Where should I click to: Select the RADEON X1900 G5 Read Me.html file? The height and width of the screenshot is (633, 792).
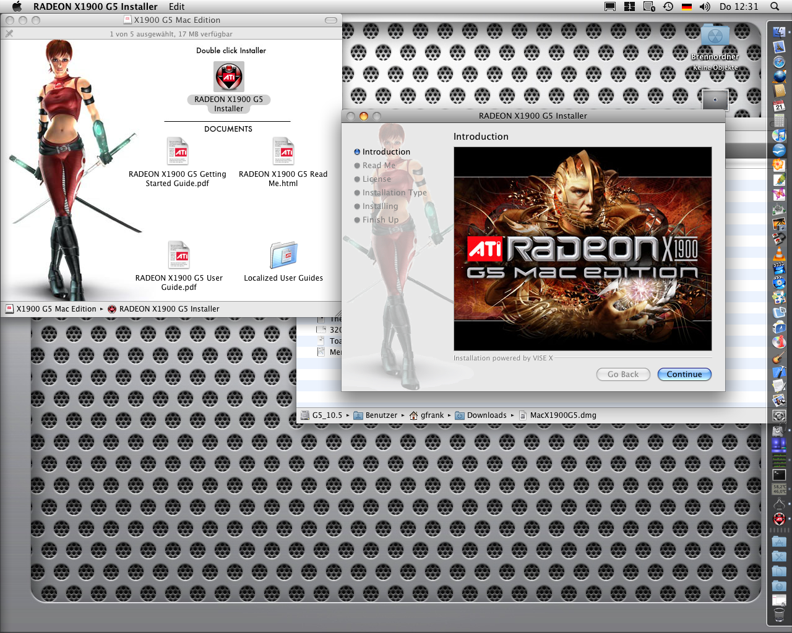[x=283, y=152]
